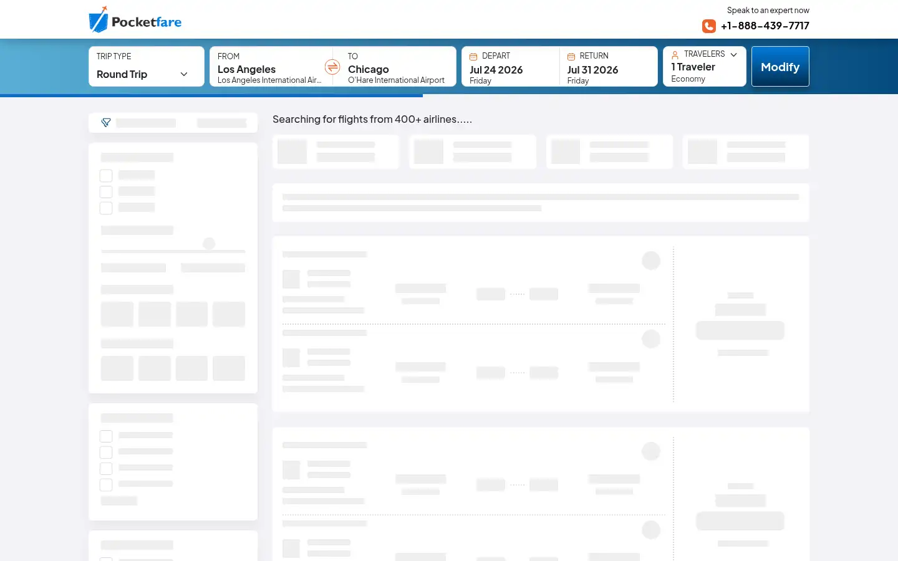
Task: Click the 'Economy' cabin text
Action: [688, 79]
